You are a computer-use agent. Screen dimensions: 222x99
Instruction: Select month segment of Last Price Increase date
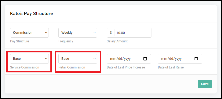pyautogui.click(x=113, y=59)
